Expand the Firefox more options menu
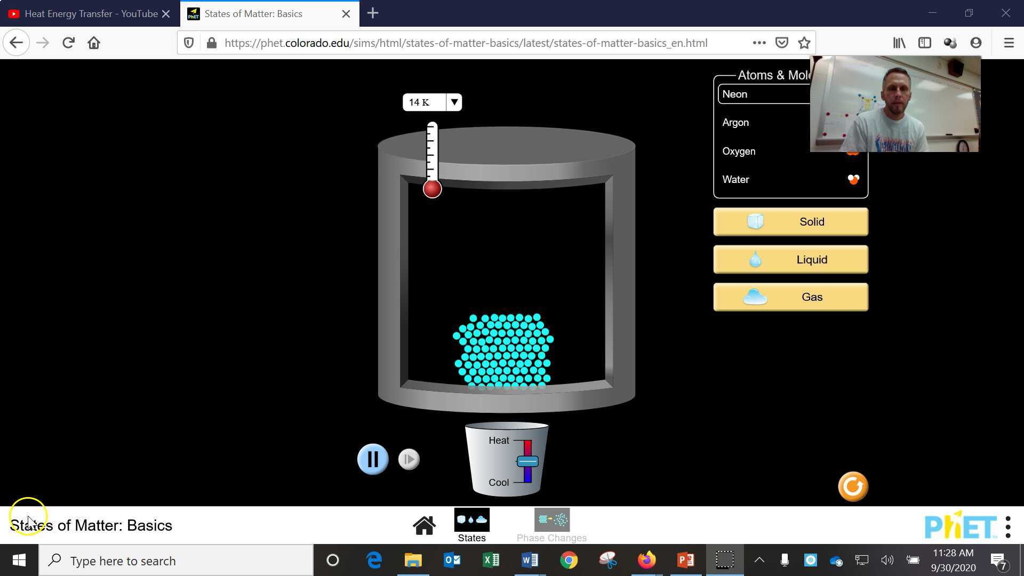The width and height of the screenshot is (1024, 576). pyautogui.click(x=759, y=43)
